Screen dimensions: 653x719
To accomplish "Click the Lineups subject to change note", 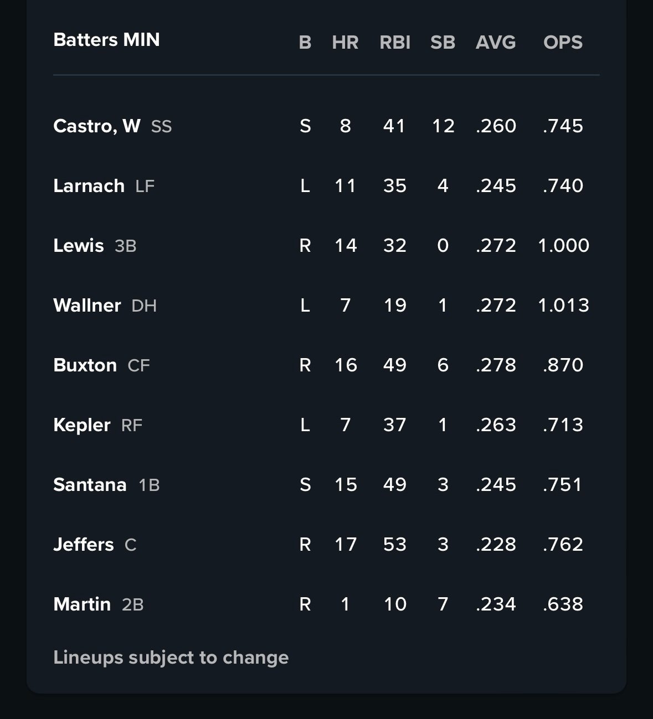I will (x=171, y=658).
